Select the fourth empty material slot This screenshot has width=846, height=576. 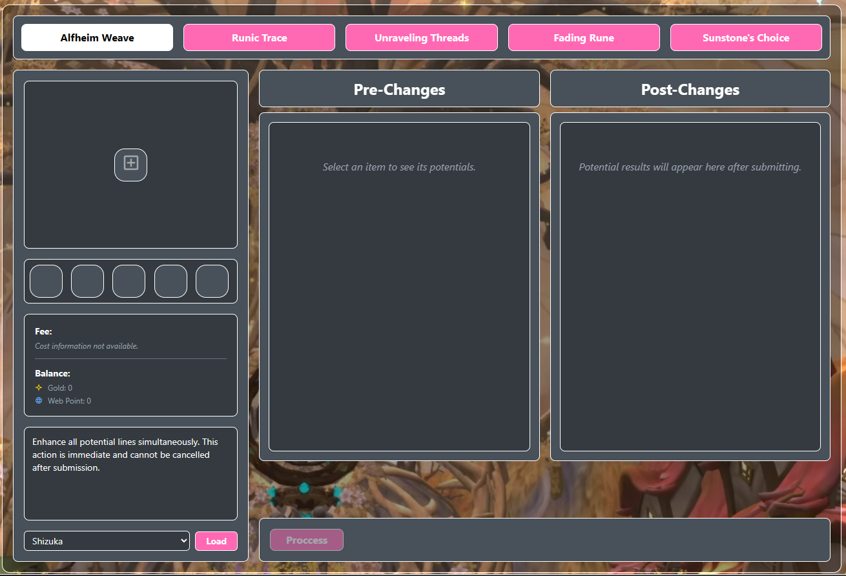pyautogui.click(x=170, y=282)
